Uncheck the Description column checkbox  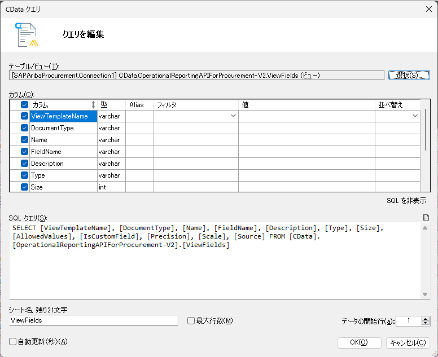click(25, 164)
